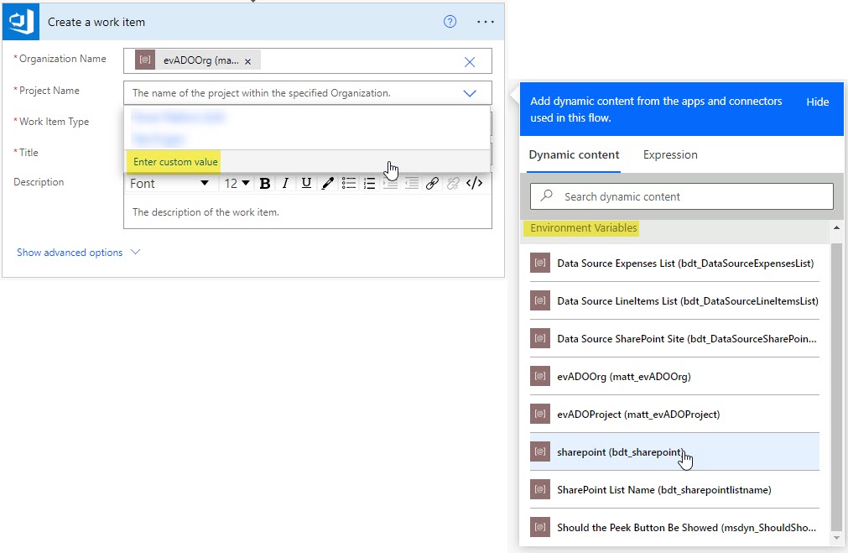Select evADOOrg (matt_evADOOrg) variable
This screenshot has height=553, width=848.
(x=674, y=377)
